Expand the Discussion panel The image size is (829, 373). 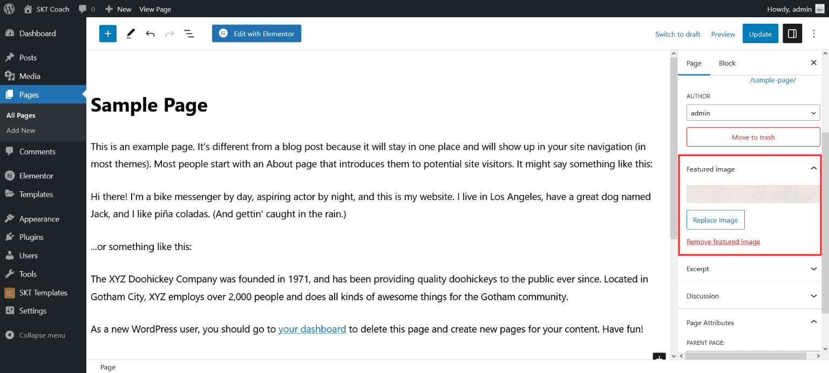click(x=814, y=296)
